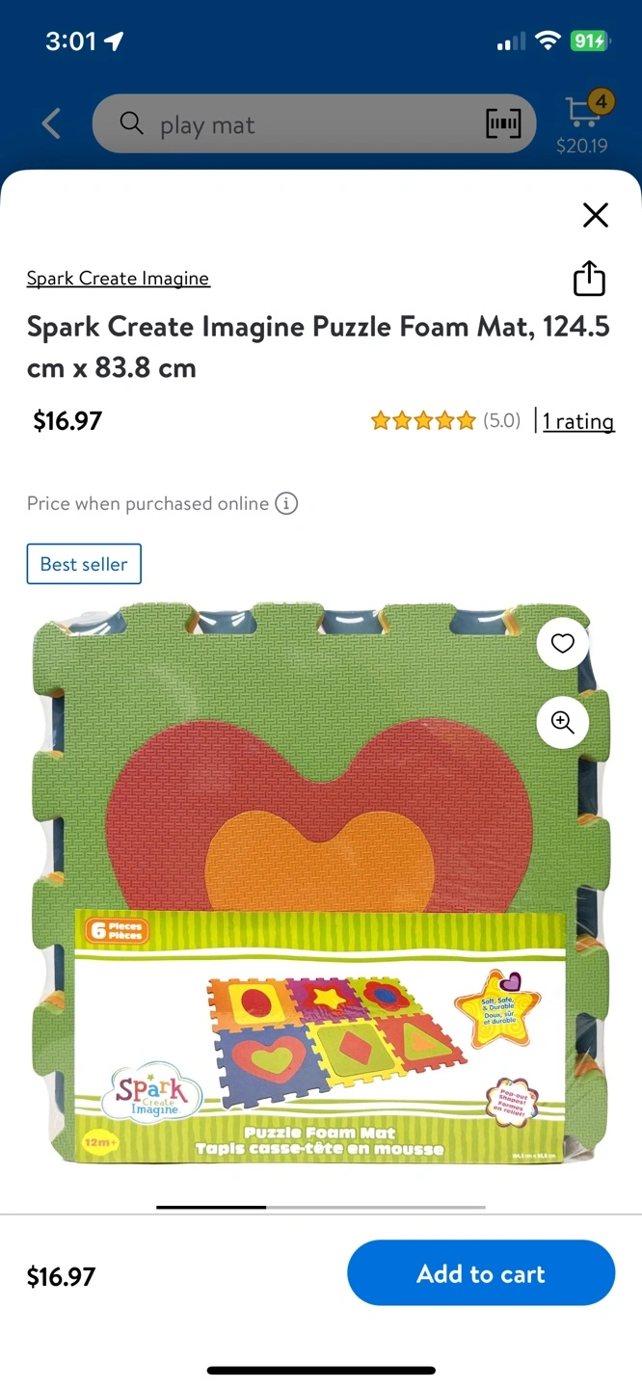Tap the cart total $20.19
Image resolution: width=642 pixels, height=1388 pixels.
(x=582, y=147)
